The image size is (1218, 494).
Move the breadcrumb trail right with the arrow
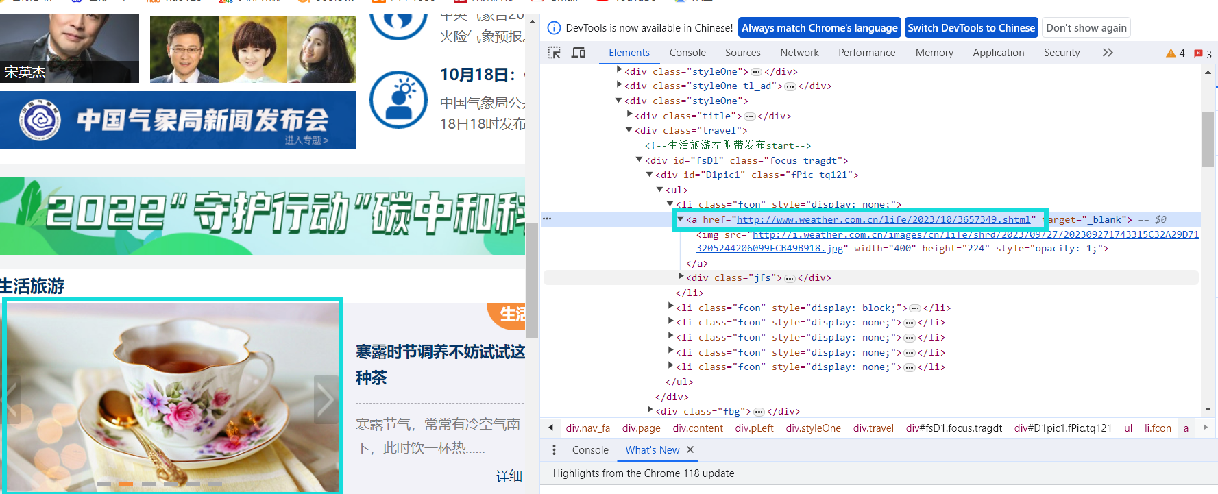click(1205, 428)
